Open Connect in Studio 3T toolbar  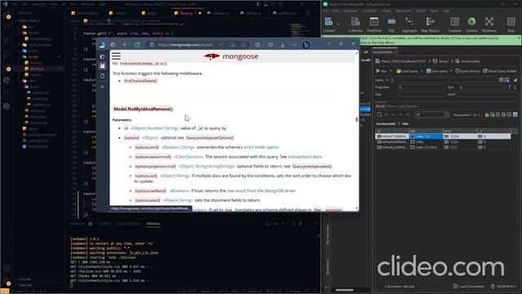click(328, 24)
